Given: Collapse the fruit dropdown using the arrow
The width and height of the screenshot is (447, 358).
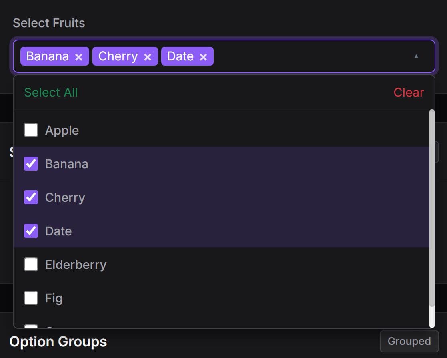Looking at the screenshot, I should (416, 56).
